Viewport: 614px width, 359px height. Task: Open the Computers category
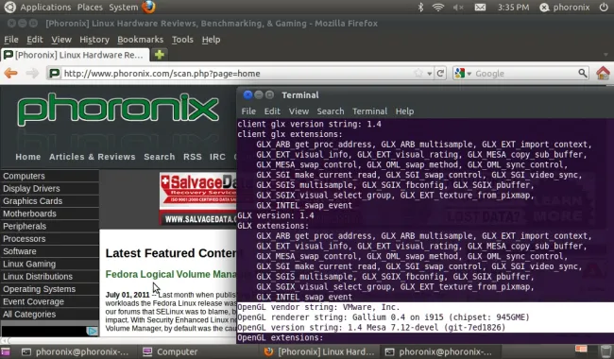(50, 176)
